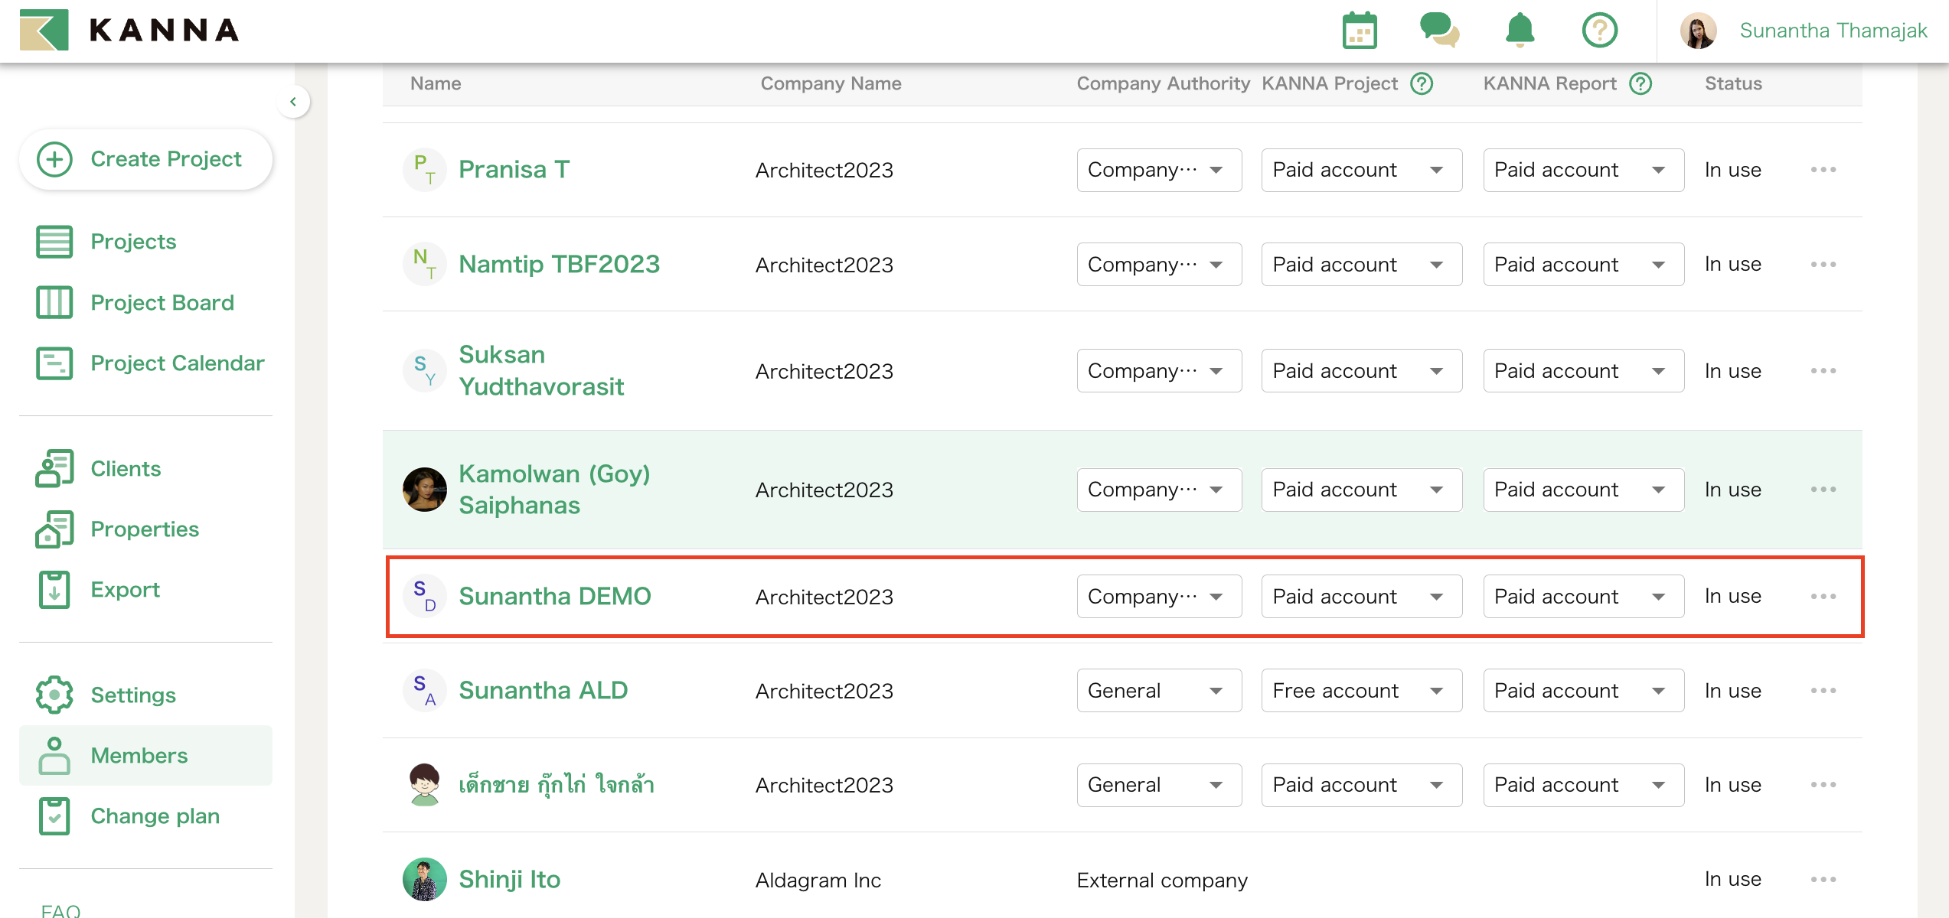Screen dimensions: 1949x918
Task: Open the chat messages icon
Action: coord(1440,31)
